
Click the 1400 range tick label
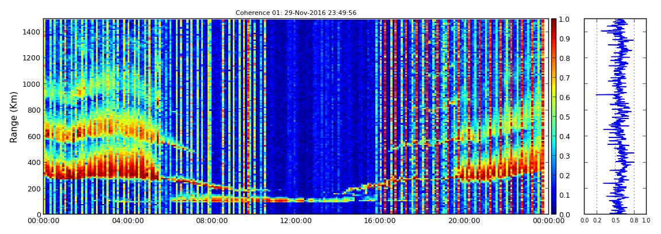[32, 32]
